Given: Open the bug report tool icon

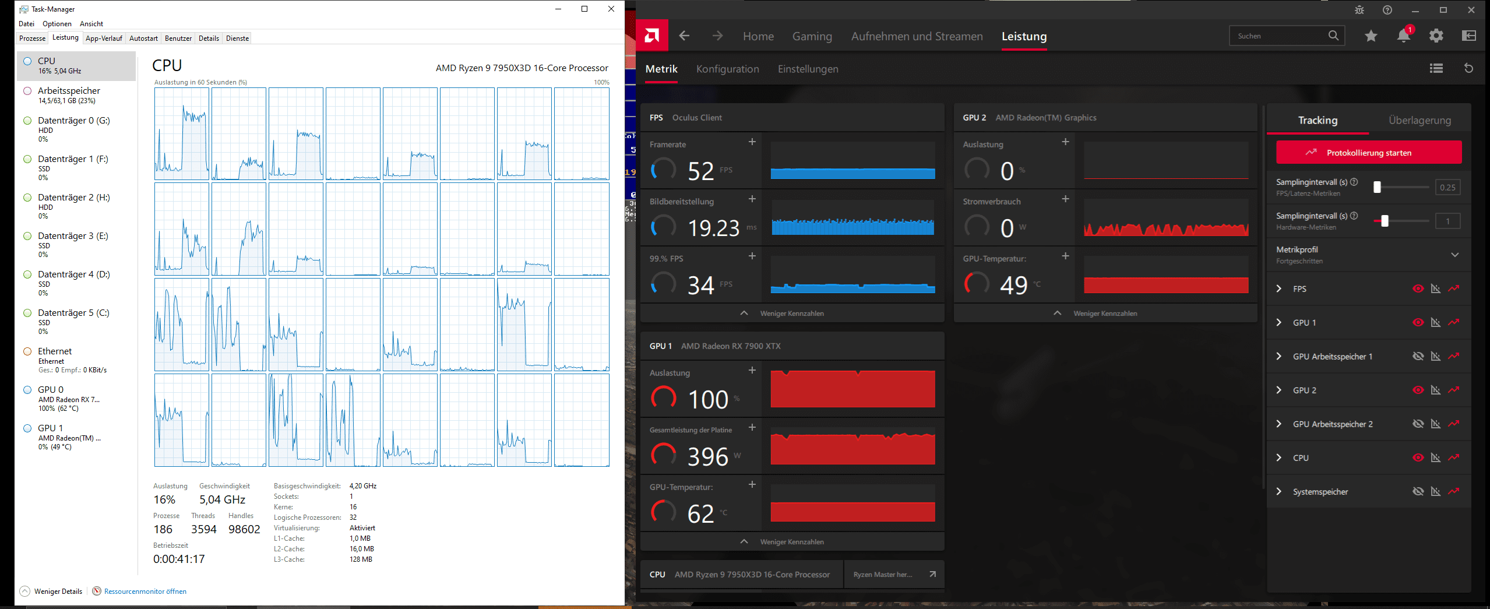Looking at the screenshot, I should (1359, 10).
